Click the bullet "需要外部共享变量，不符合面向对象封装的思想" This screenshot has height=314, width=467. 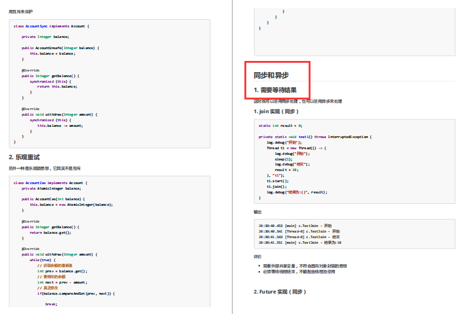305,266
